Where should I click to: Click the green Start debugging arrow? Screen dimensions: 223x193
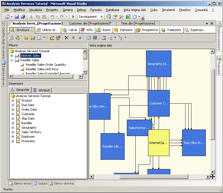pos(73,17)
